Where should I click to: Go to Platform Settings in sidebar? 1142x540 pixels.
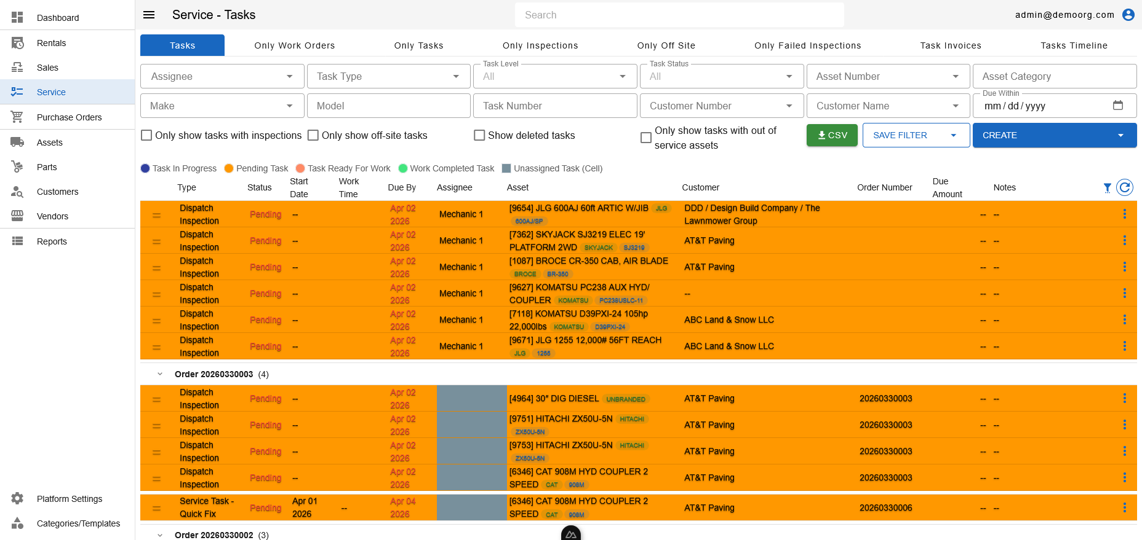tap(69, 498)
